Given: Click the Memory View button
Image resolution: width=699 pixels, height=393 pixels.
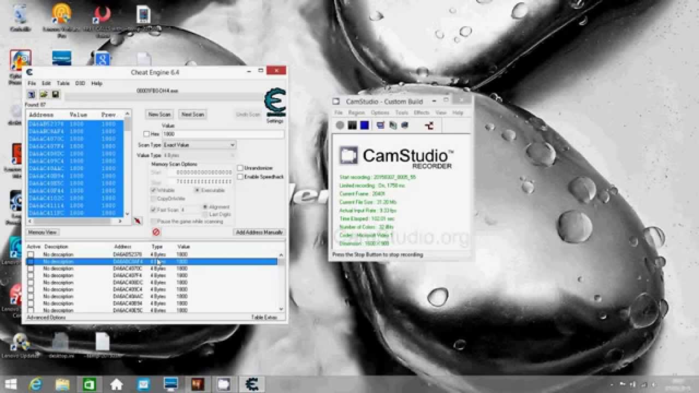Looking at the screenshot, I should click(x=42, y=233).
